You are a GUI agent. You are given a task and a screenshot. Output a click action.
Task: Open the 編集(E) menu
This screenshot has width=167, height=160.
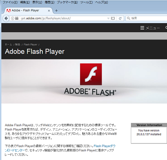25,2
